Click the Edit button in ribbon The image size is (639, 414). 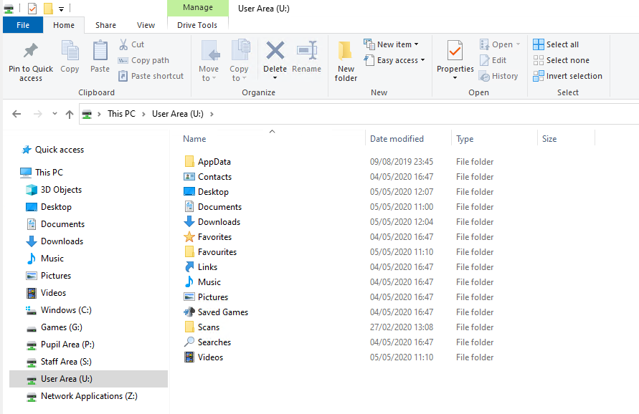(493, 60)
